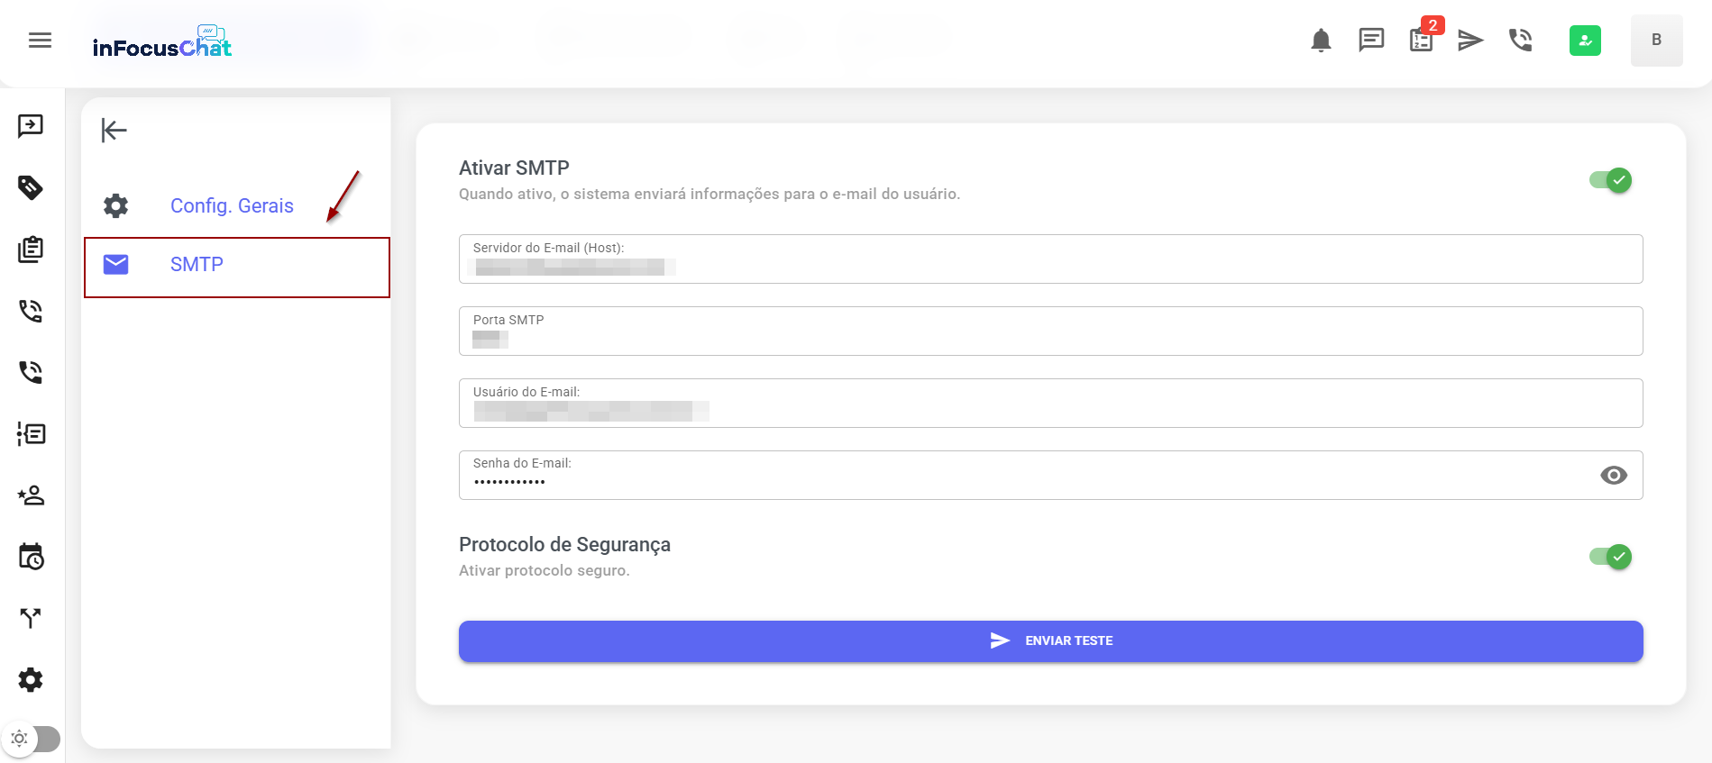This screenshot has height=763, width=1712.
Task: Expand the hamburger main menu
Action: [x=40, y=41]
